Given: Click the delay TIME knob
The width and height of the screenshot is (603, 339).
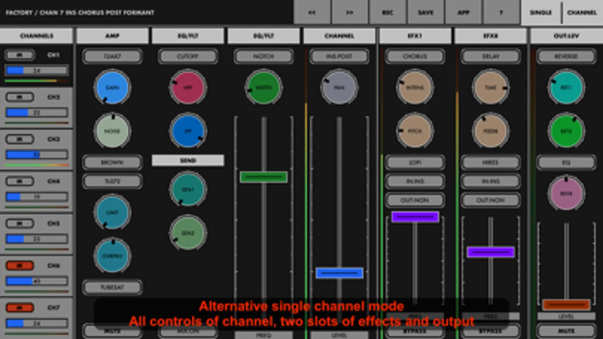Looking at the screenshot, I should click(491, 87).
